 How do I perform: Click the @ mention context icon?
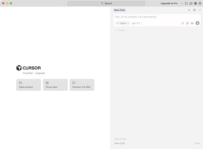pyautogui.click(x=183, y=23)
